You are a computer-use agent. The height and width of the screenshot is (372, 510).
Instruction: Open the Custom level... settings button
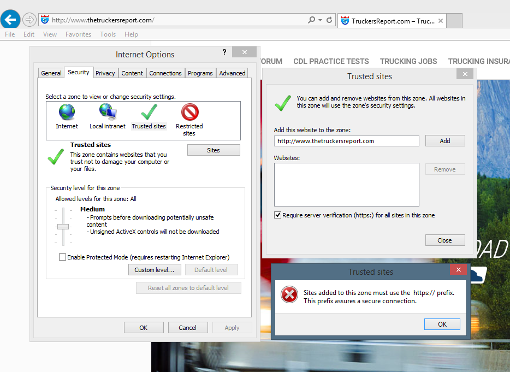tap(154, 270)
